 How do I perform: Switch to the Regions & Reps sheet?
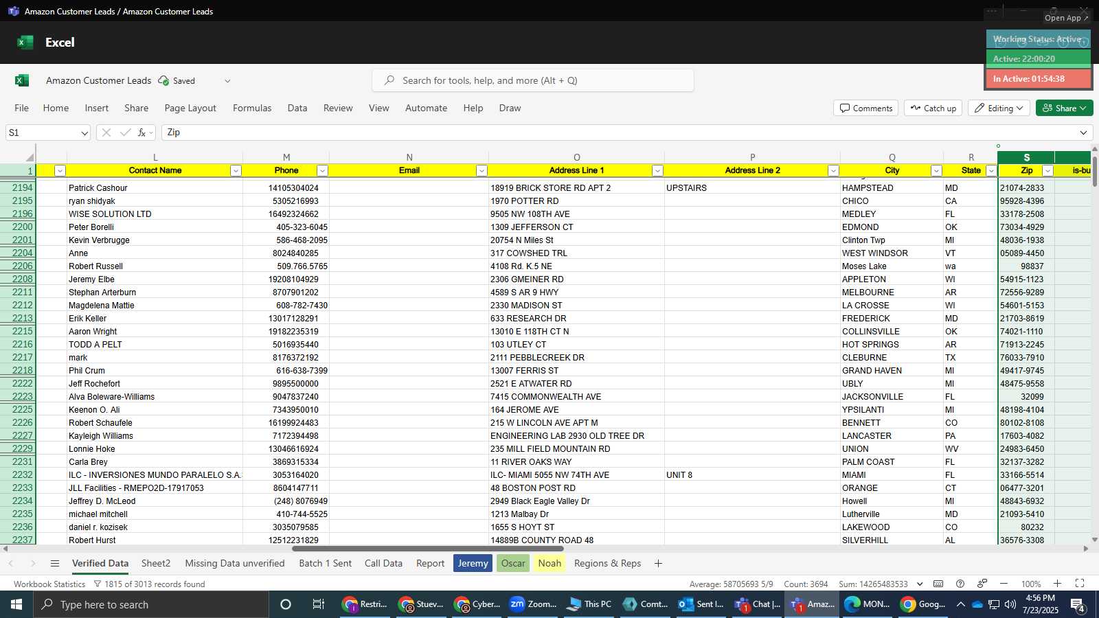pos(607,563)
